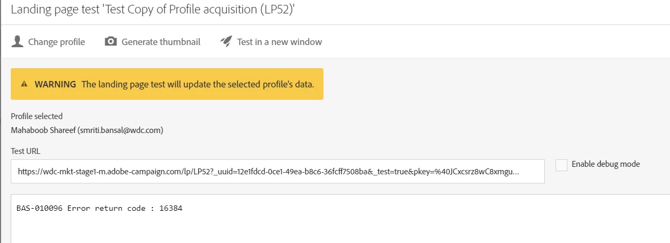This screenshot has width=670, height=243.
Task: Click the warning triangle icon in yellow banner
Action: [24, 84]
